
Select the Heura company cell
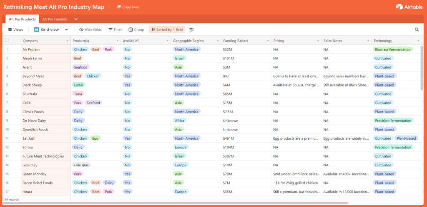[x=45, y=192]
